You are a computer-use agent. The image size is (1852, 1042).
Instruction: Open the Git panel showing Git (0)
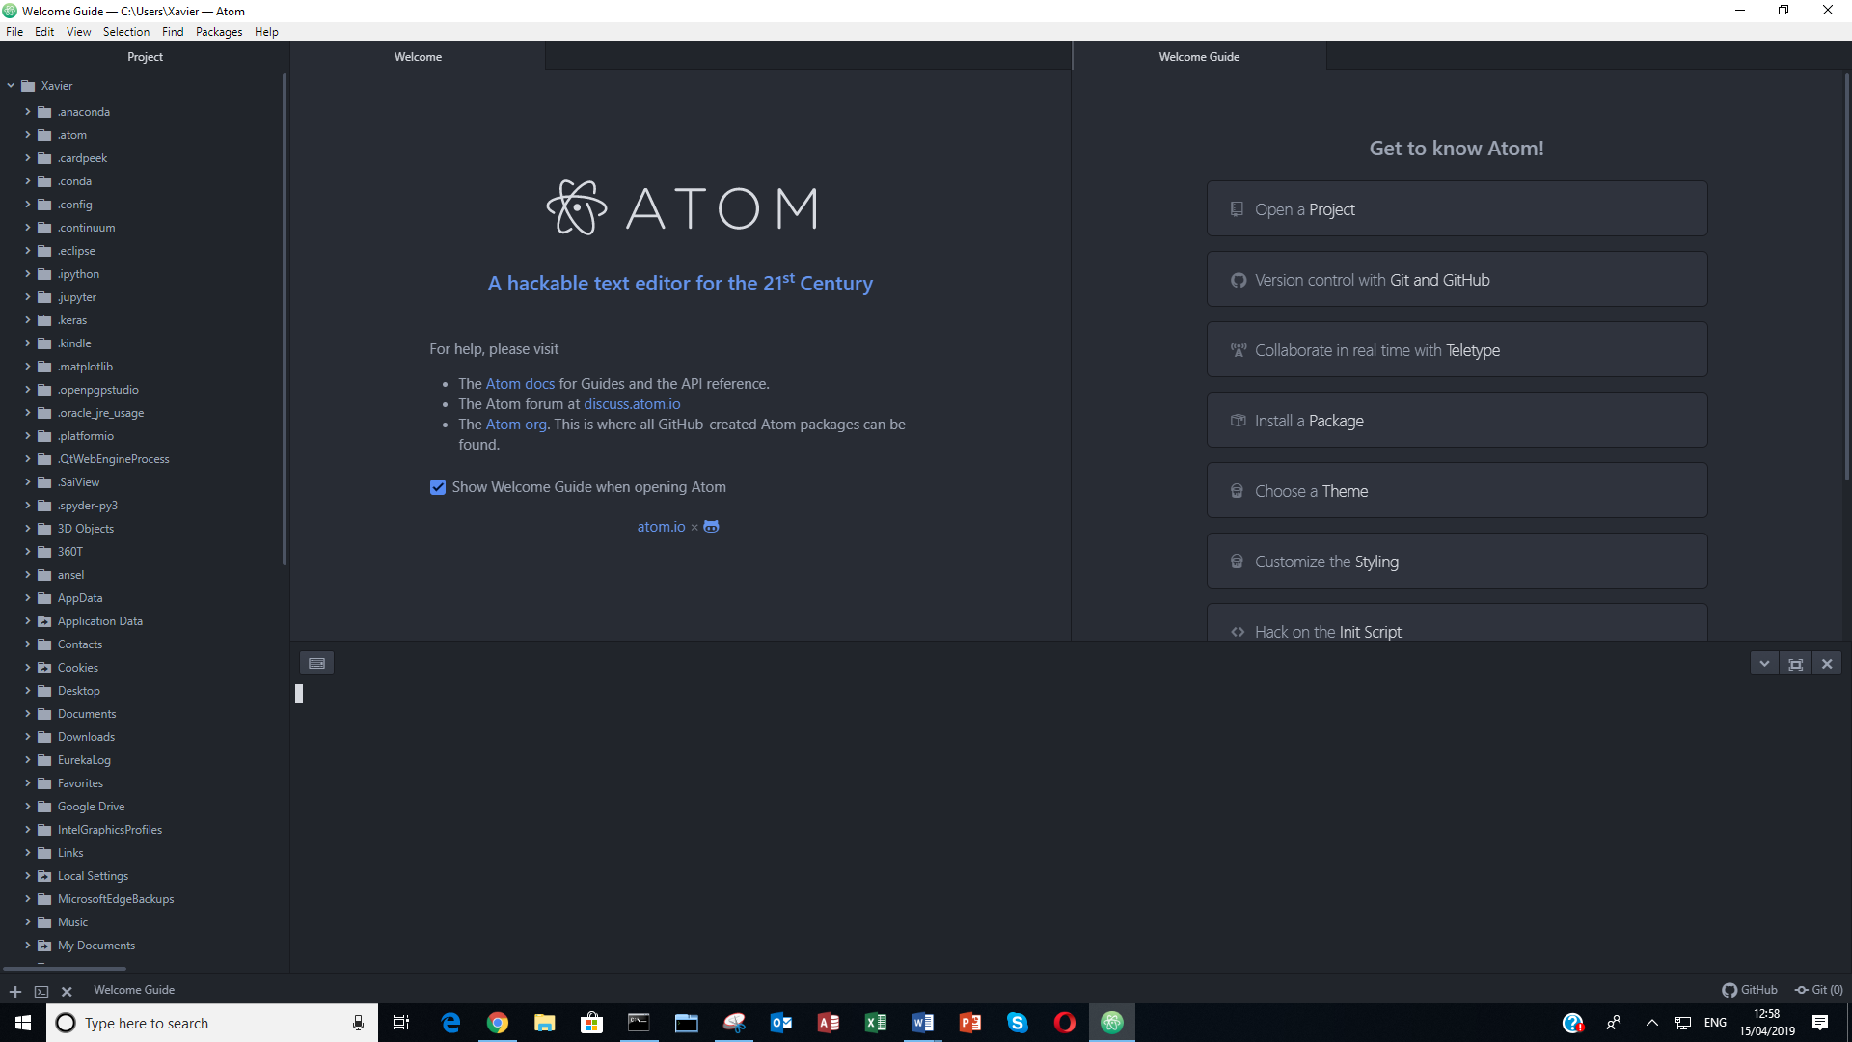click(1818, 989)
